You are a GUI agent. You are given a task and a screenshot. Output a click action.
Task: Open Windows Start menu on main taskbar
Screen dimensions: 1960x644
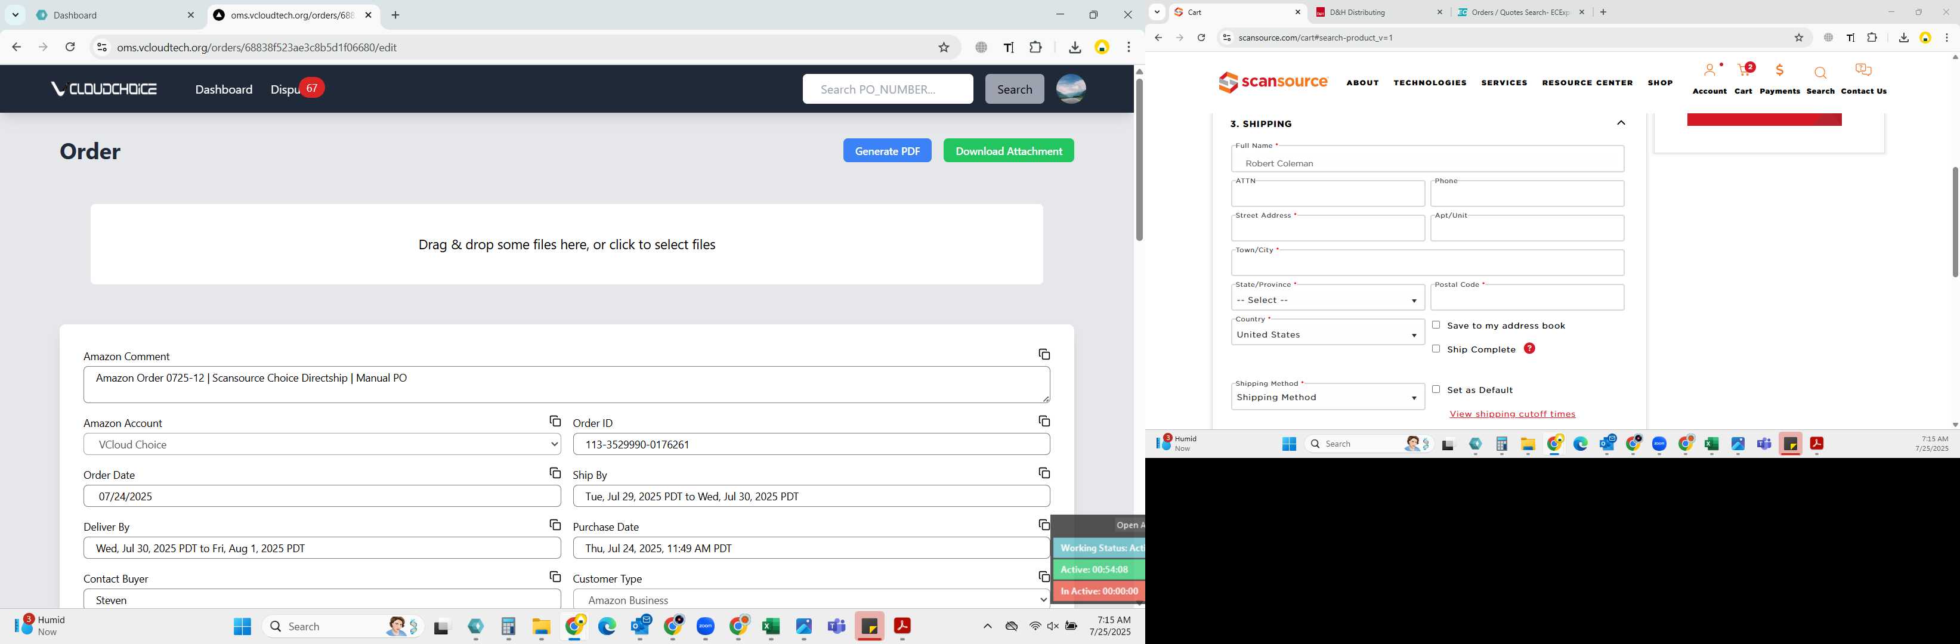point(242,627)
